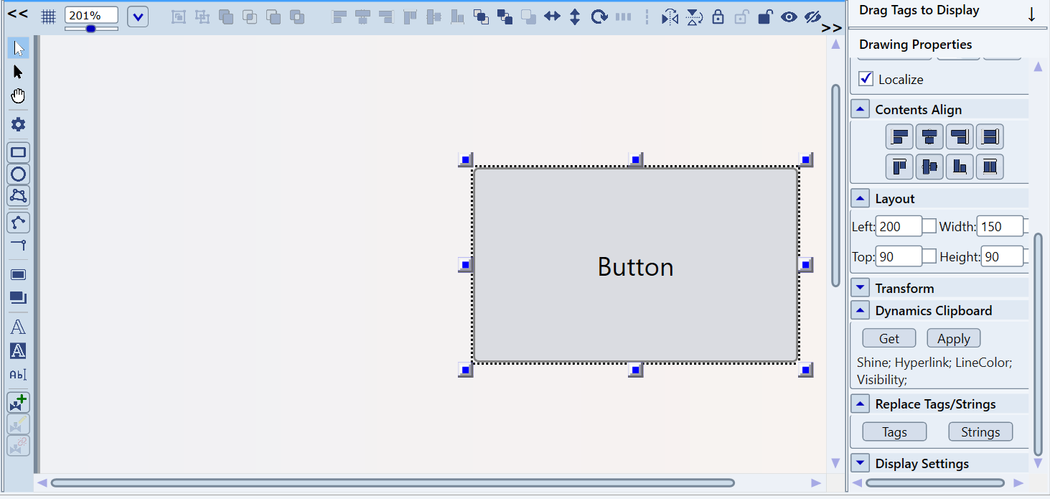Pick the polygon drawing tool

tap(18, 195)
